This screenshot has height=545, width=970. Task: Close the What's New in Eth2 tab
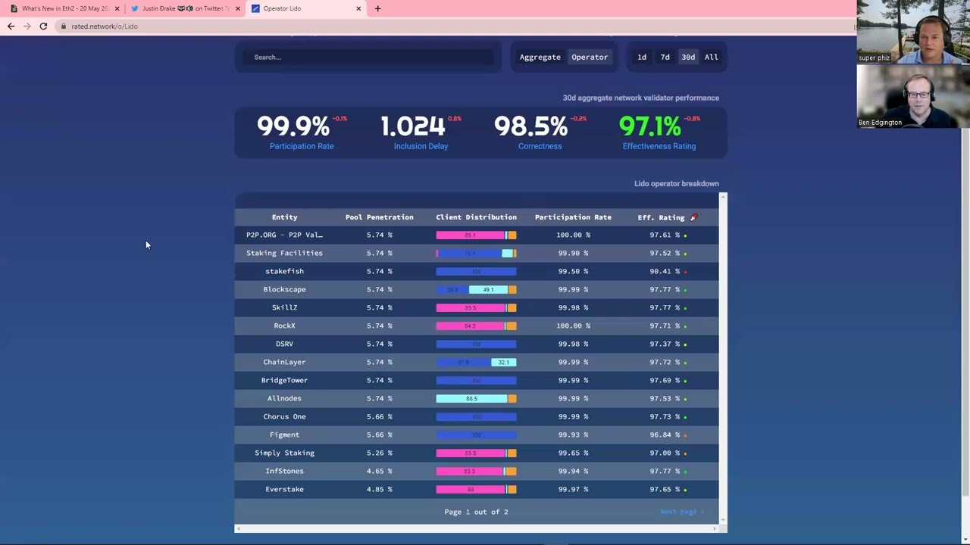click(117, 8)
